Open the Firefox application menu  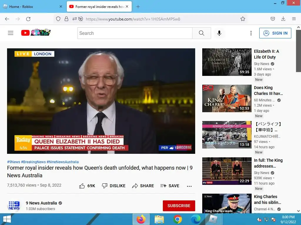coord(294,19)
